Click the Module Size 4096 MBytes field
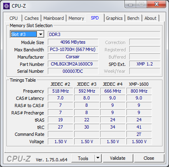The height and width of the screenshot is (167, 169). (73, 42)
